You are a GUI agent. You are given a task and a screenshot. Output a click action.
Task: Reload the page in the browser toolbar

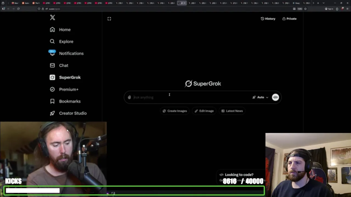click(18, 9)
